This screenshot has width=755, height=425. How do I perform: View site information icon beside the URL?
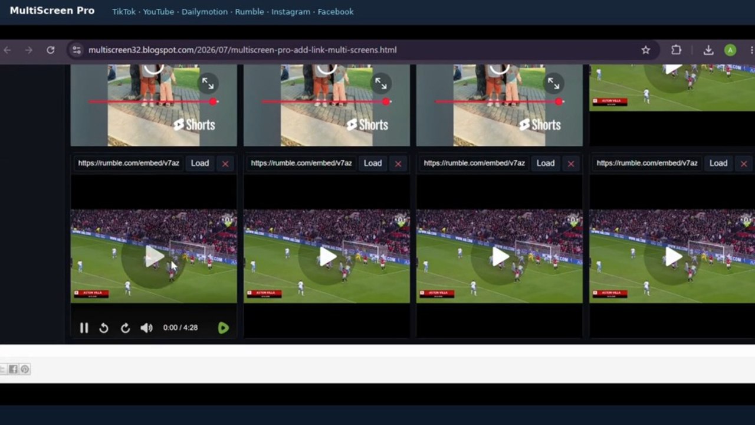click(x=77, y=50)
